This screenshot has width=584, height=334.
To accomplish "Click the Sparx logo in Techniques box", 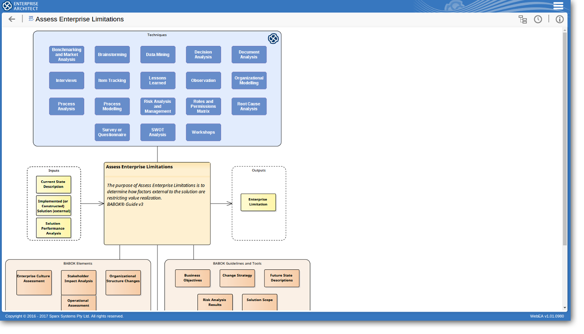I will [273, 39].
